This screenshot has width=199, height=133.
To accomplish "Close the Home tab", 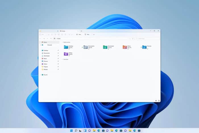I will click(x=78, y=31).
